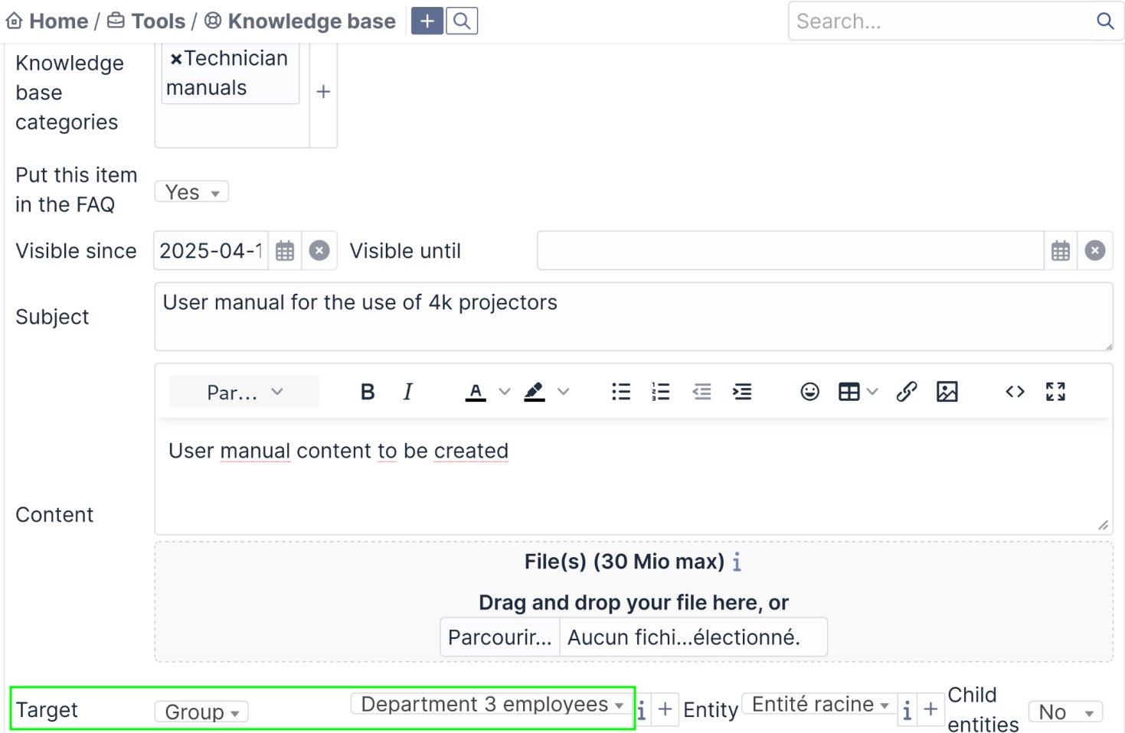Clear the Visible until date

tap(1095, 251)
